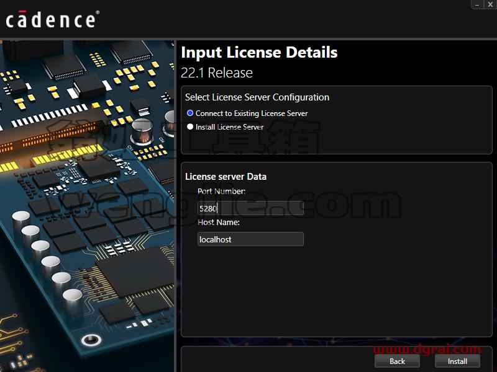The width and height of the screenshot is (497, 372).
Task: Click the 'Port Number:' label
Action: click(221, 192)
